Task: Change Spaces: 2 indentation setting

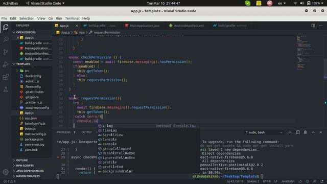Action: click(x=253, y=181)
